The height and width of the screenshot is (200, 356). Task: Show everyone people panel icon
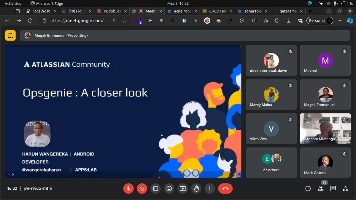point(320,188)
